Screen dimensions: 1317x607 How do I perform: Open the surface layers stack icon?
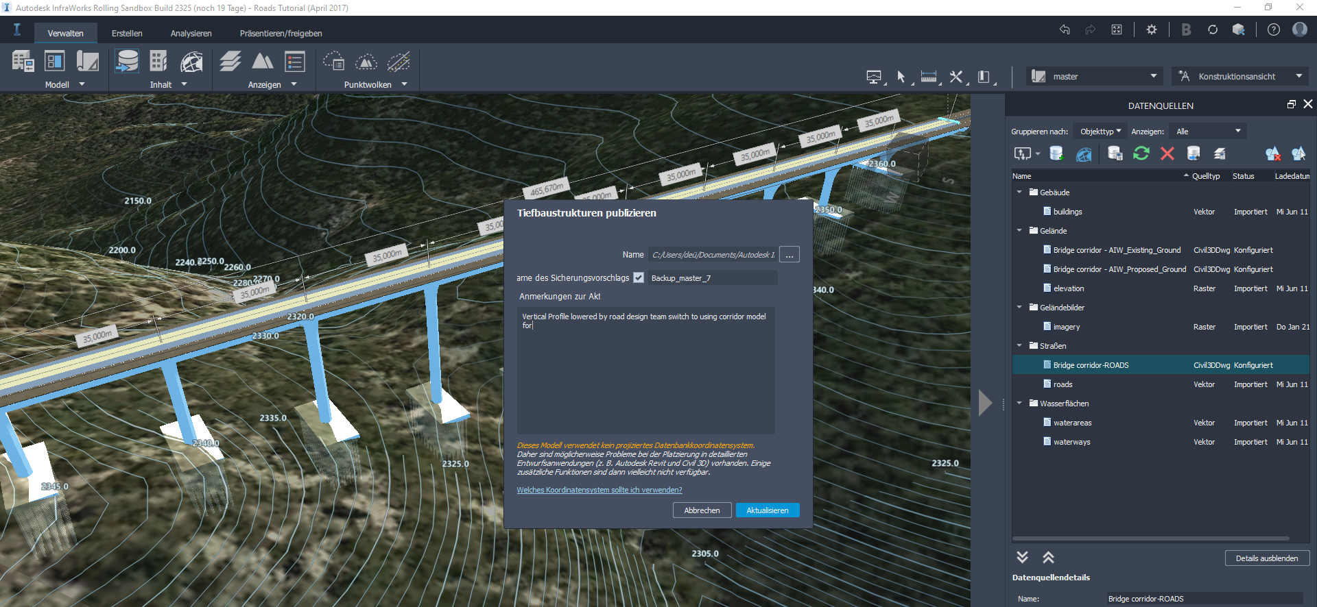pyautogui.click(x=230, y=62)
